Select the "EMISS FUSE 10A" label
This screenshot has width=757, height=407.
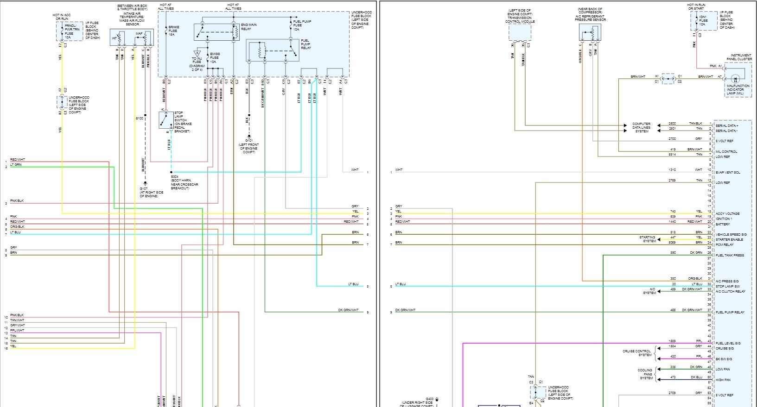[x=215, y=58]
